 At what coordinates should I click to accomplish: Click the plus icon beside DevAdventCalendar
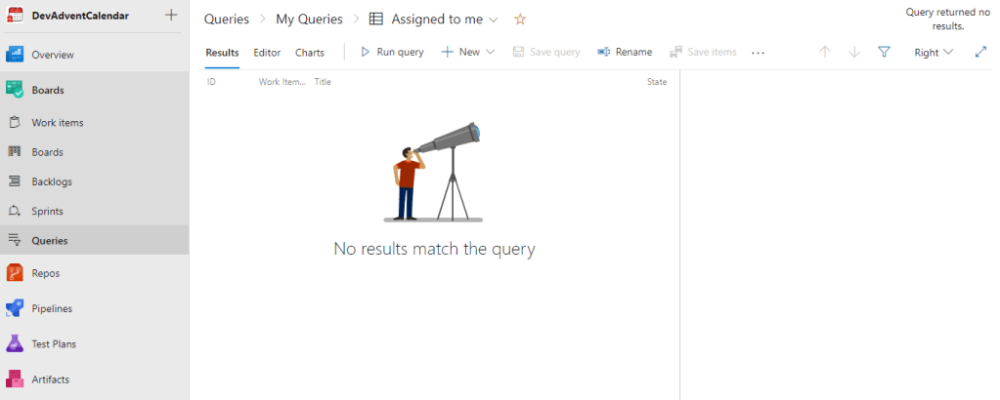pos(171,15)
